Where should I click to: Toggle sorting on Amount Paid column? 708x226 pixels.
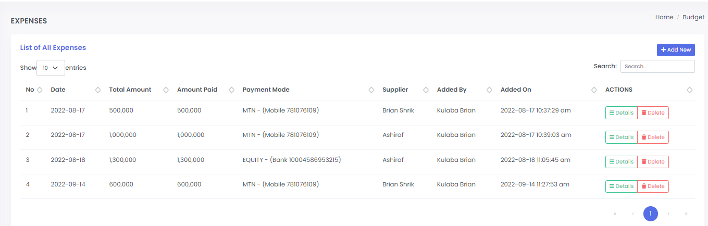tap(231, 90)
